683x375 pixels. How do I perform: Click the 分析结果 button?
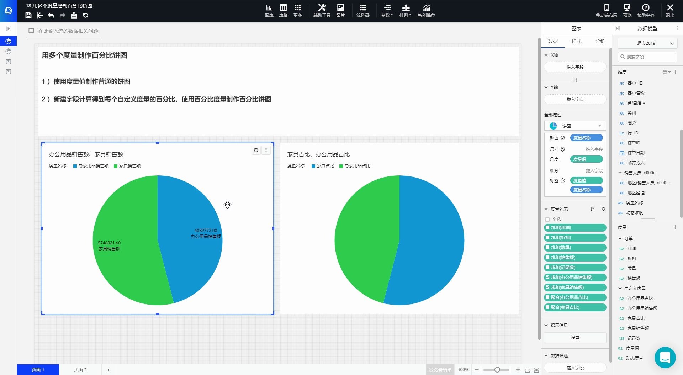click(440, 370)
